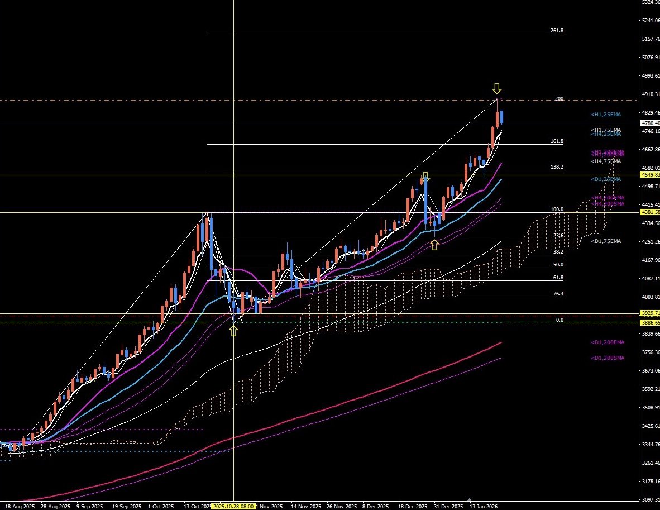Click the <H1,25EMA indicator label
This screenshot has width=660, height=510.
coord(606,115)
